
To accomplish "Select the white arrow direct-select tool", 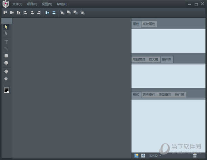I will [x=6, y=33].
